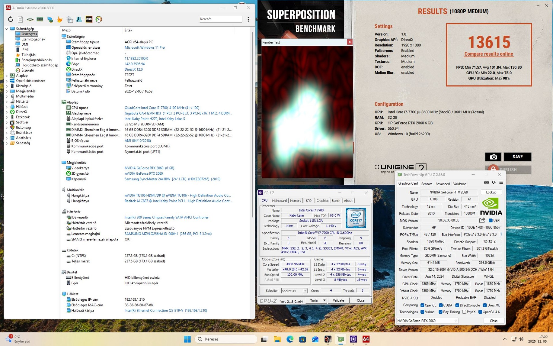Open Microsoft Store from the taskbar
The height and width of the screenshot is (346, 553).
pyautogui.click(x=302, y=339)
